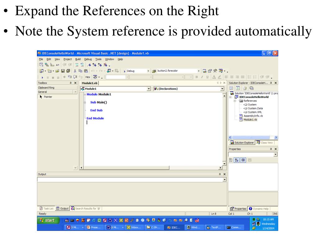Screen dimensions: 318x238
Task: Click the Save All icon
Action: point(68,71)
